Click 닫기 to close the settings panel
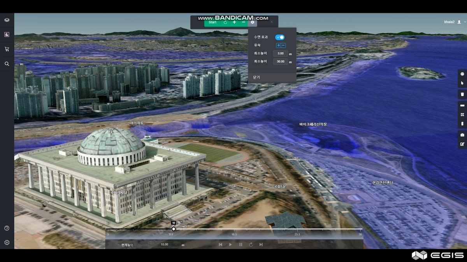The image size is (467, 262). (x=257, y=77)
